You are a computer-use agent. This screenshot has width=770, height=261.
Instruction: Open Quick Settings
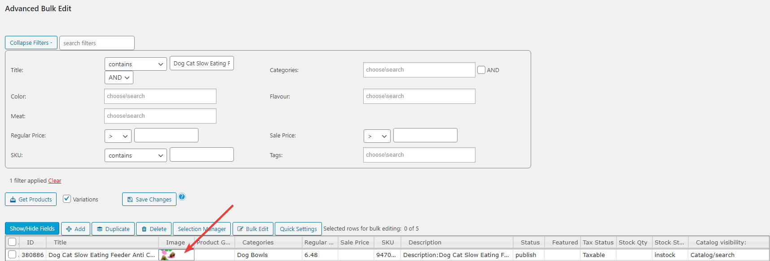pos(298,229)
